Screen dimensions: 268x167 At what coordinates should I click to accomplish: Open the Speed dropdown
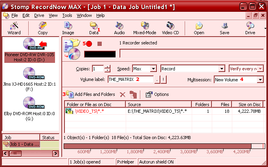[x=153, y=69]
